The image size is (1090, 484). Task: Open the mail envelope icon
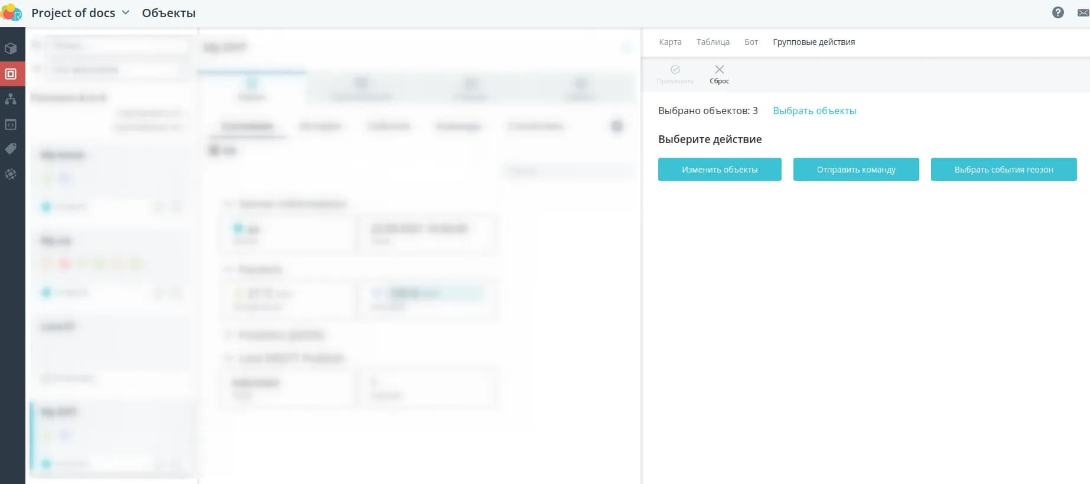click(1083, 12)
